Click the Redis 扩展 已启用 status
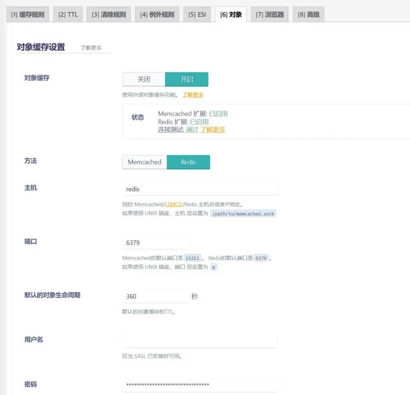Screen dimensions: 410x395 click(x=199, y=122)
